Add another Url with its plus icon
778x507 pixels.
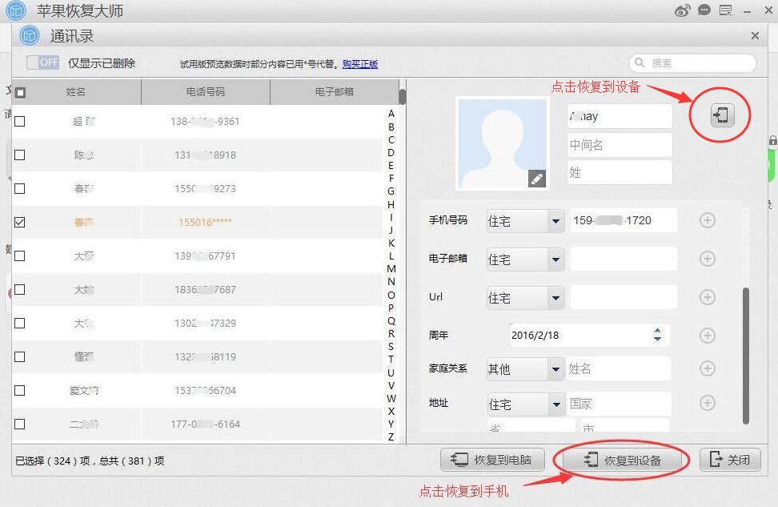pyautogui.click(x=707, y=297)
